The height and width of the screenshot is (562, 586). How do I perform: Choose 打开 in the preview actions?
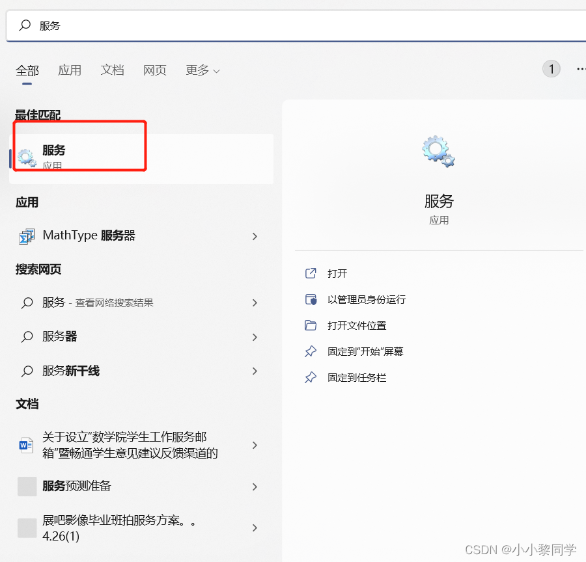(337, 274)
